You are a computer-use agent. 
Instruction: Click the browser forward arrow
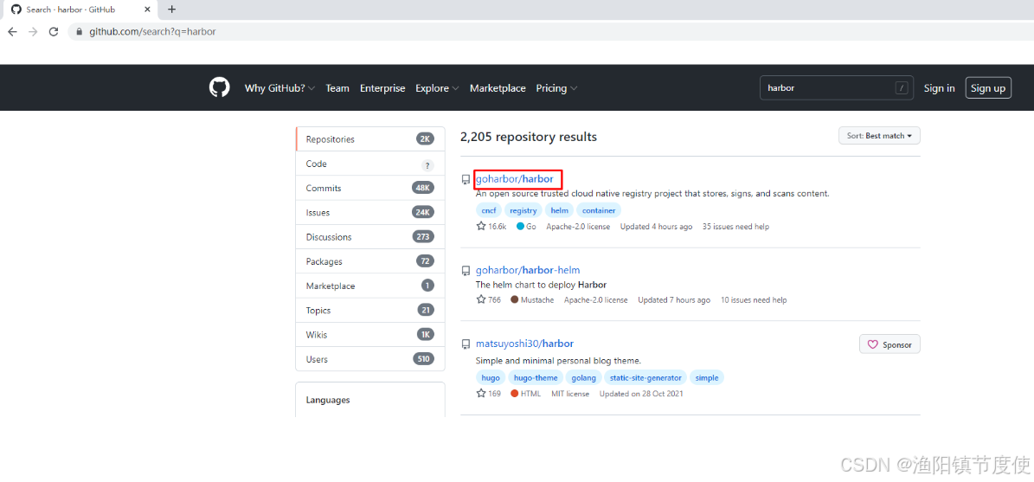click(33, 32)
